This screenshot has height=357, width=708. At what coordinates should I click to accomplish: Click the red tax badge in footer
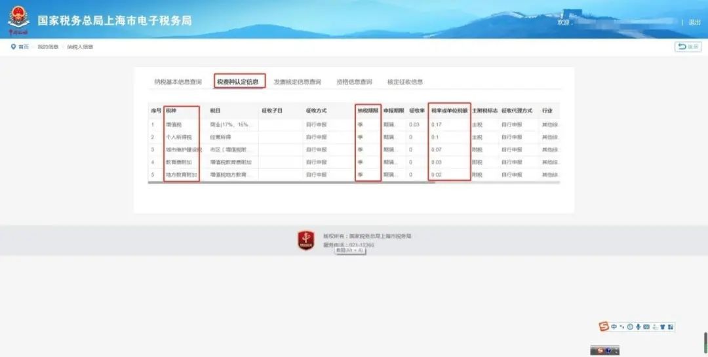coord(306,240)
